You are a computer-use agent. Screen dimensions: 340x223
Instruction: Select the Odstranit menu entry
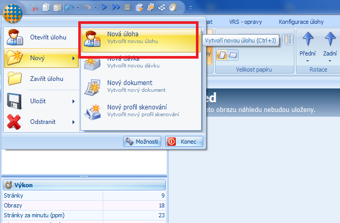pos(41,122)
